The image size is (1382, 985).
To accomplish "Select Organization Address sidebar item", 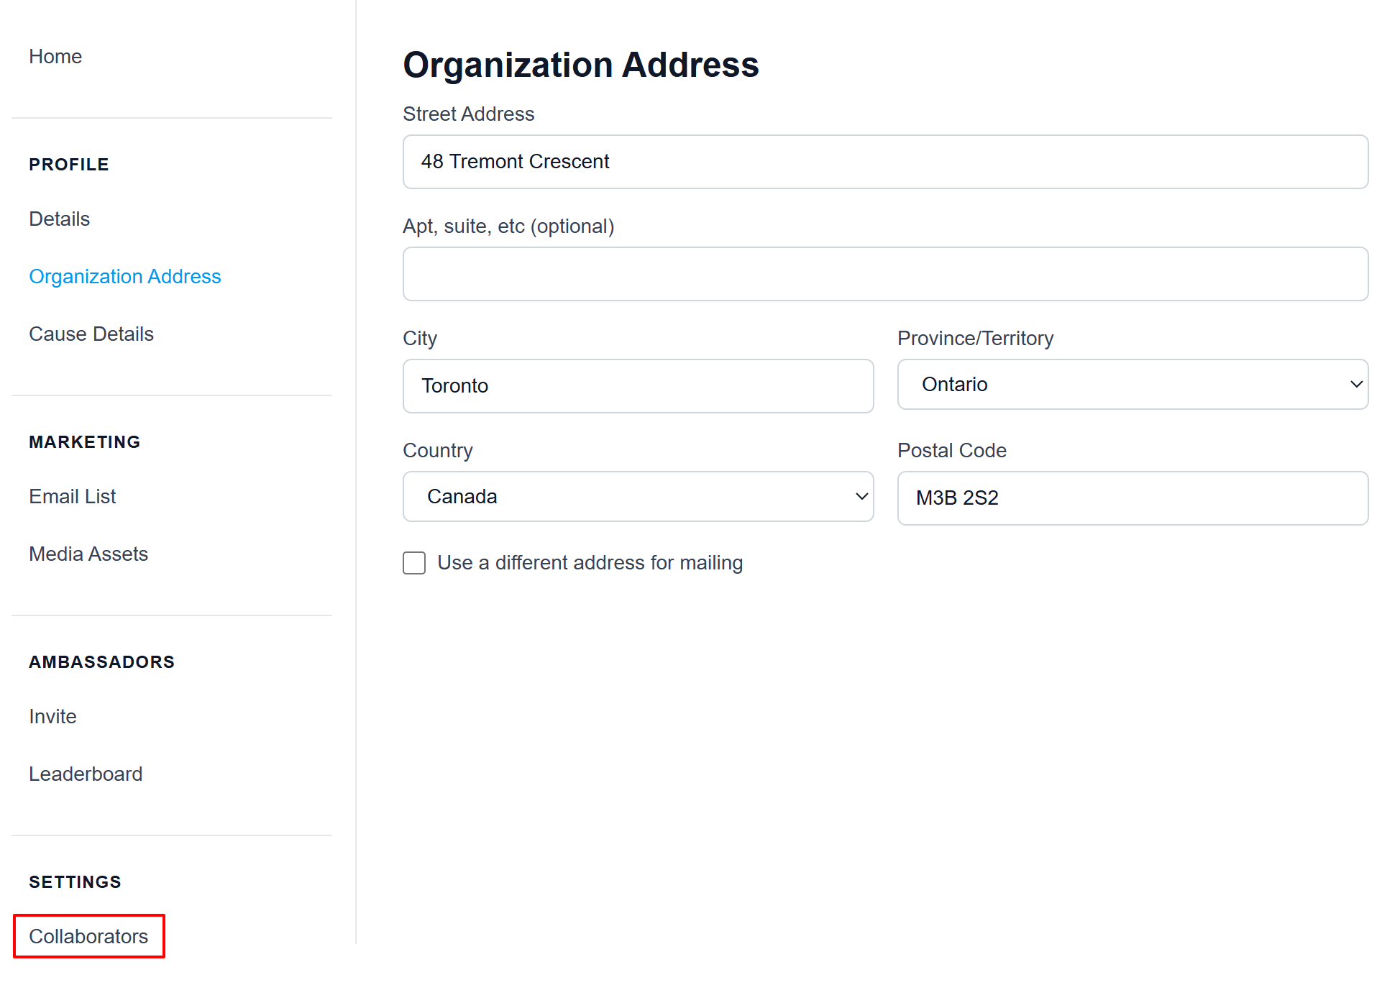I will click(x=124, y=276).
